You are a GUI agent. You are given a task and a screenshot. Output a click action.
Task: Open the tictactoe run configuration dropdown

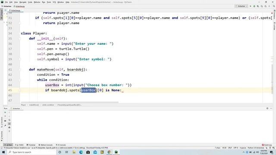point(241,6)
